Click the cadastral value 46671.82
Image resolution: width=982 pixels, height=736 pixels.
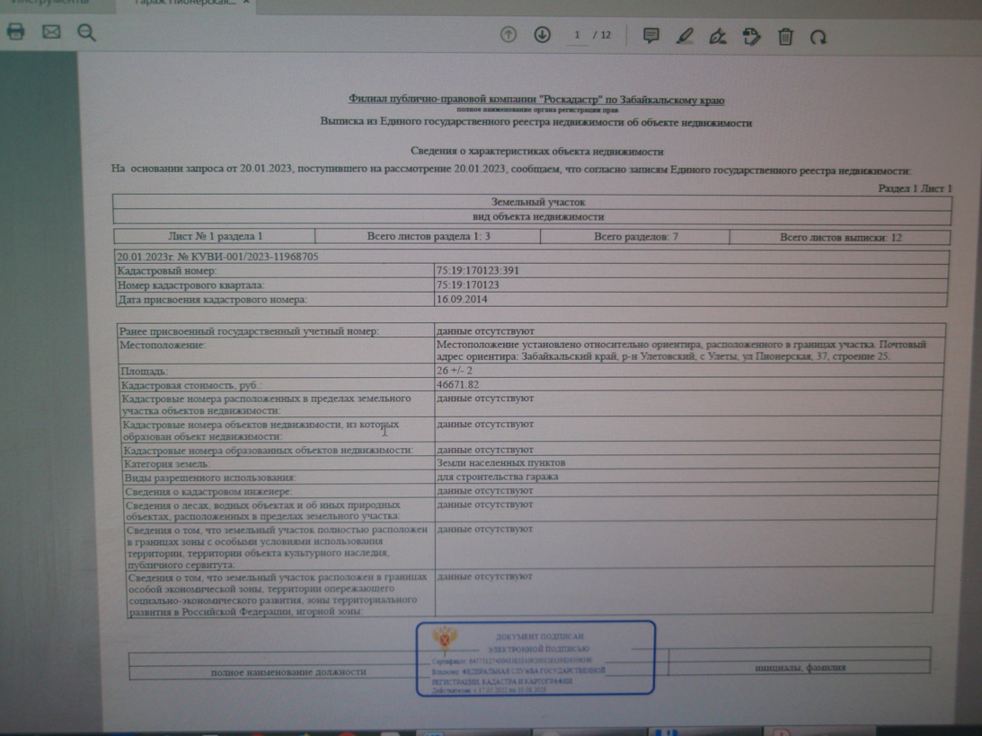457,384
